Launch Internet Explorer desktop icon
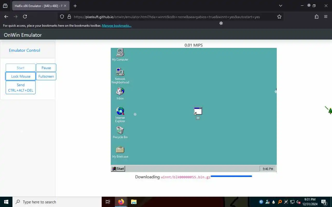Image resolution: width=332 pixels, height=207 pixels. coord(120,115)
